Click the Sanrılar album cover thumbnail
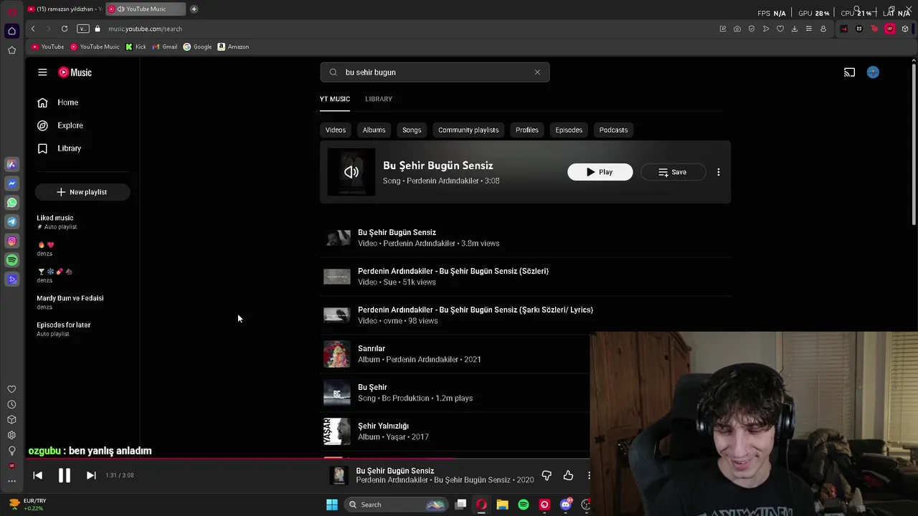Screen dimensions: 918x516 [337, 354]
